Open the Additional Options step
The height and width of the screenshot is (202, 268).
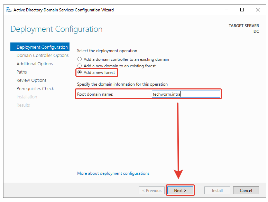pyautogui.click(x=35, y=64)
